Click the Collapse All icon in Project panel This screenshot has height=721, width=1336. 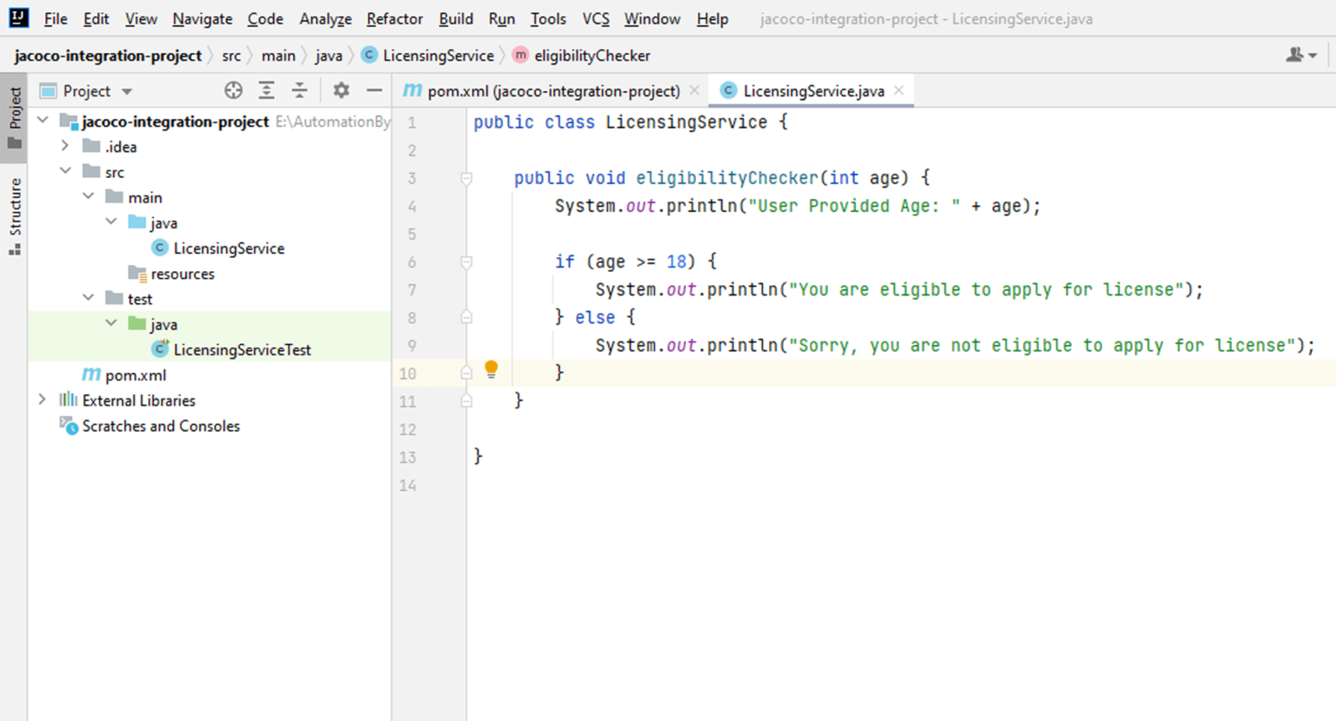[299, 90]
